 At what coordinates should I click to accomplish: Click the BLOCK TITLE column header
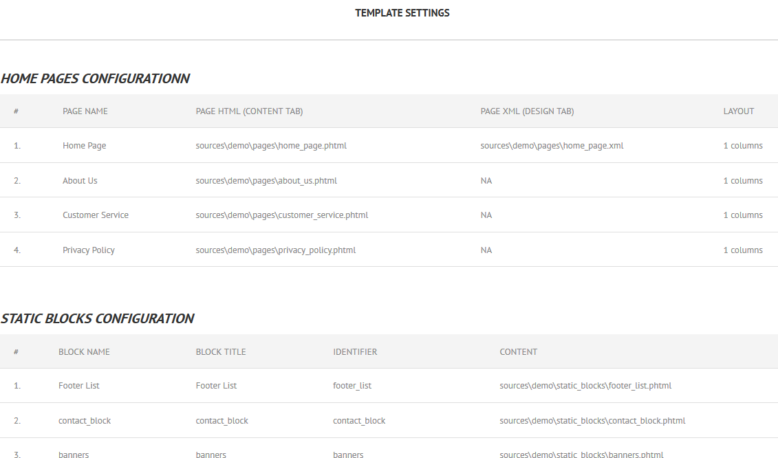point(220,352)
